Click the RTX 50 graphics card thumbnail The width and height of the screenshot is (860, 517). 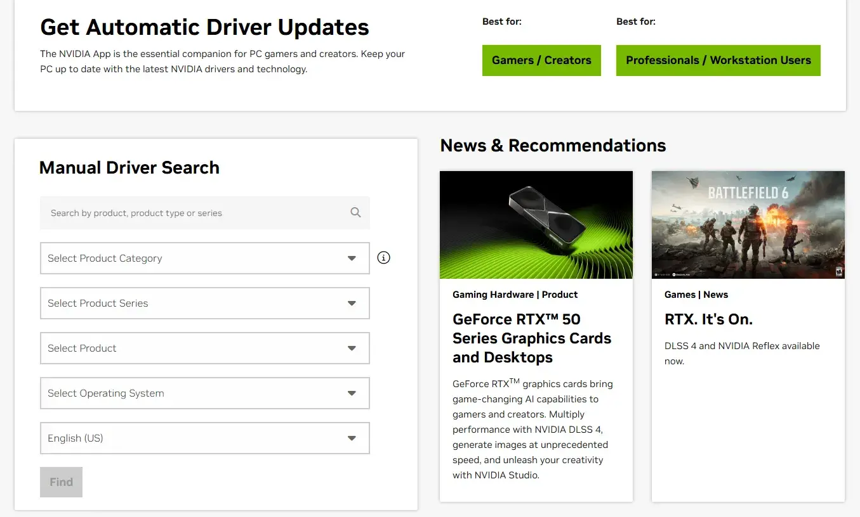[536, 224]
